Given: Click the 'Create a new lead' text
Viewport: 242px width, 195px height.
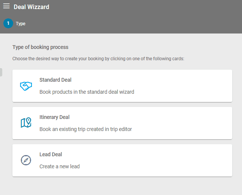Looking at the screenshot, I should click(59, 166).
